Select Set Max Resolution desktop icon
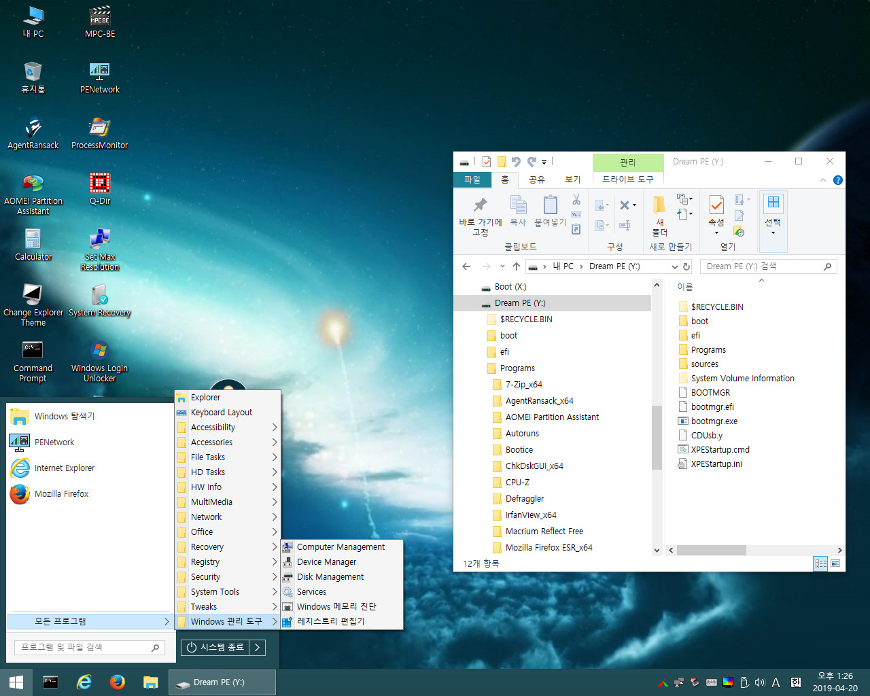 click(x=100, y=249)
